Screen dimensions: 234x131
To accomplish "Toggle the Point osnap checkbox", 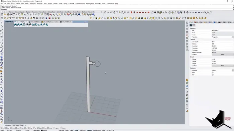I will (x=11, y=128).
